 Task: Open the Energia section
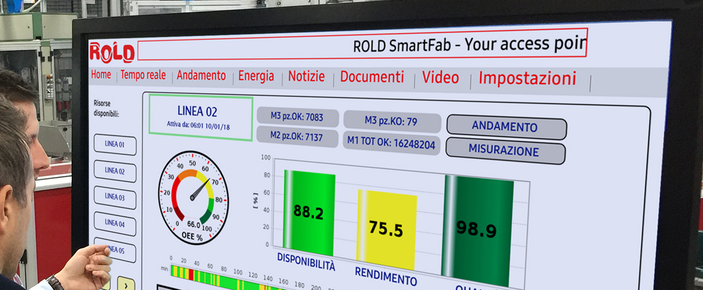click(256, 76)
